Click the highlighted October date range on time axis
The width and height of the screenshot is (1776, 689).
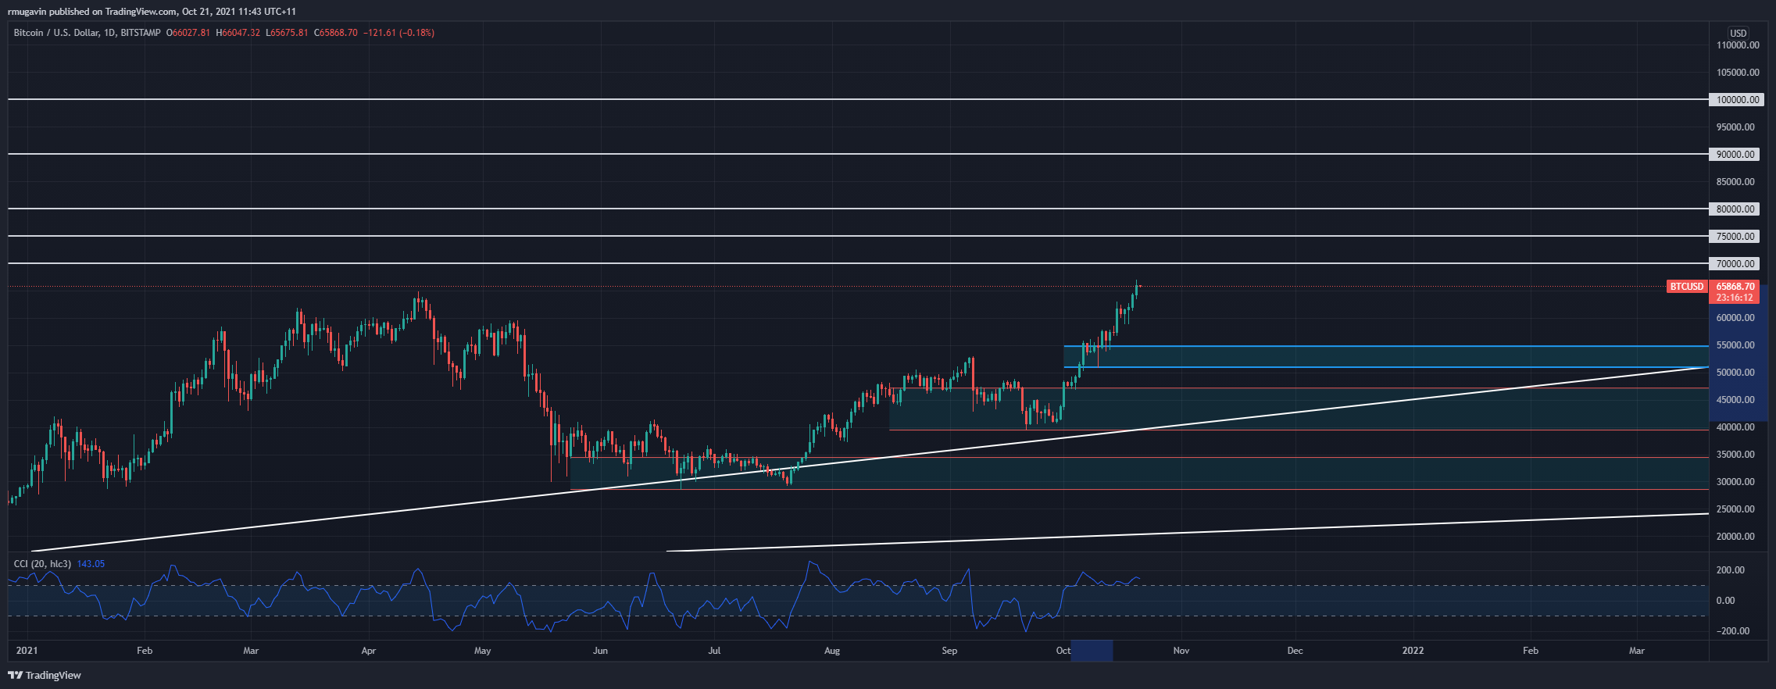1092,651
